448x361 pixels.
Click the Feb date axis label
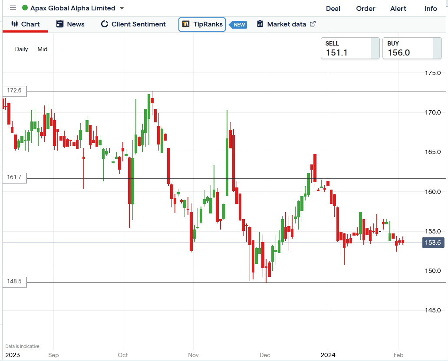[x=398, y=355]
